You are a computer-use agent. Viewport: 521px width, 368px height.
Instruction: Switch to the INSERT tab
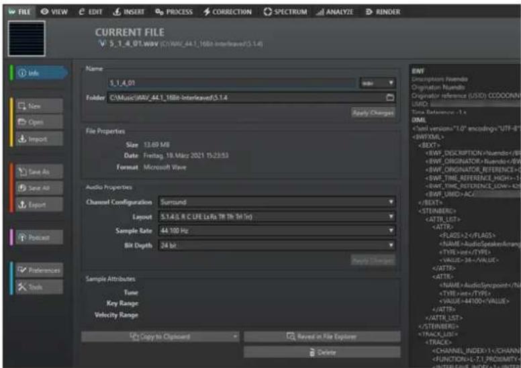pyautogui.click(x=129, y=12)
